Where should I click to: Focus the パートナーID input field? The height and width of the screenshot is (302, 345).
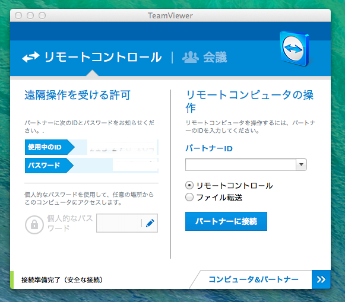[x=240, y=164]
